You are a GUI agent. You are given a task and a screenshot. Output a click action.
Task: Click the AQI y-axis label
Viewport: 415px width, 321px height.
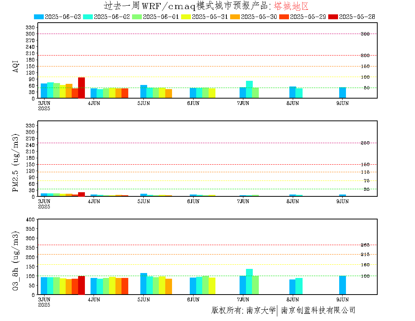point(15,66)
